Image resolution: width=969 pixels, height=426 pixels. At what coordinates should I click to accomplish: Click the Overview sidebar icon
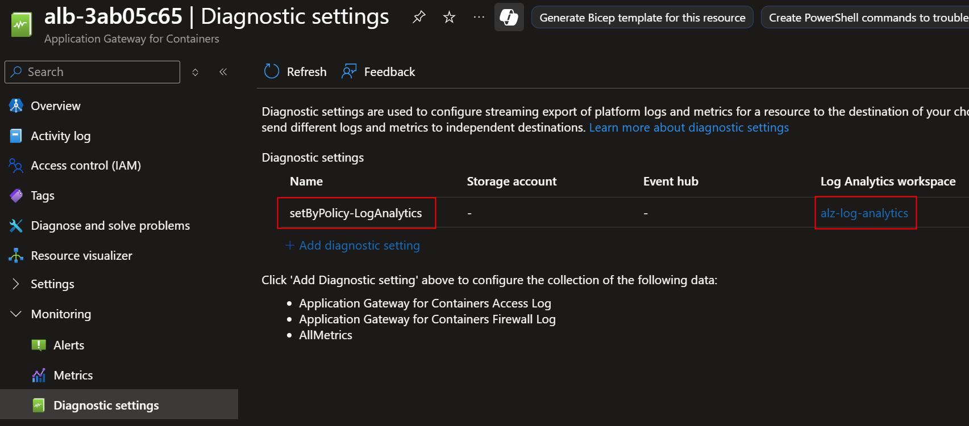(x=16, y=106)
